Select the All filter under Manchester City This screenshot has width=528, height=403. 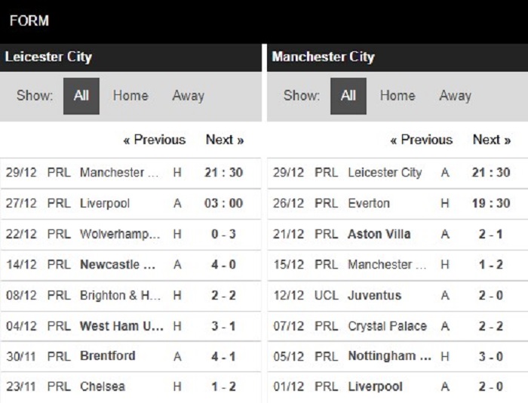[348, 96]
